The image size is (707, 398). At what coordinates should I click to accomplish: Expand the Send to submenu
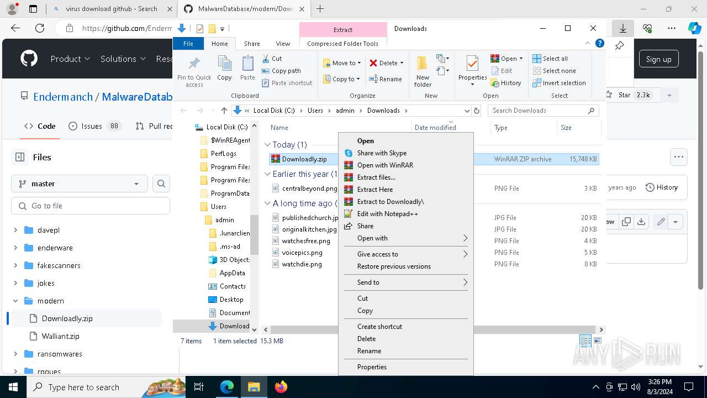point(405,282)
